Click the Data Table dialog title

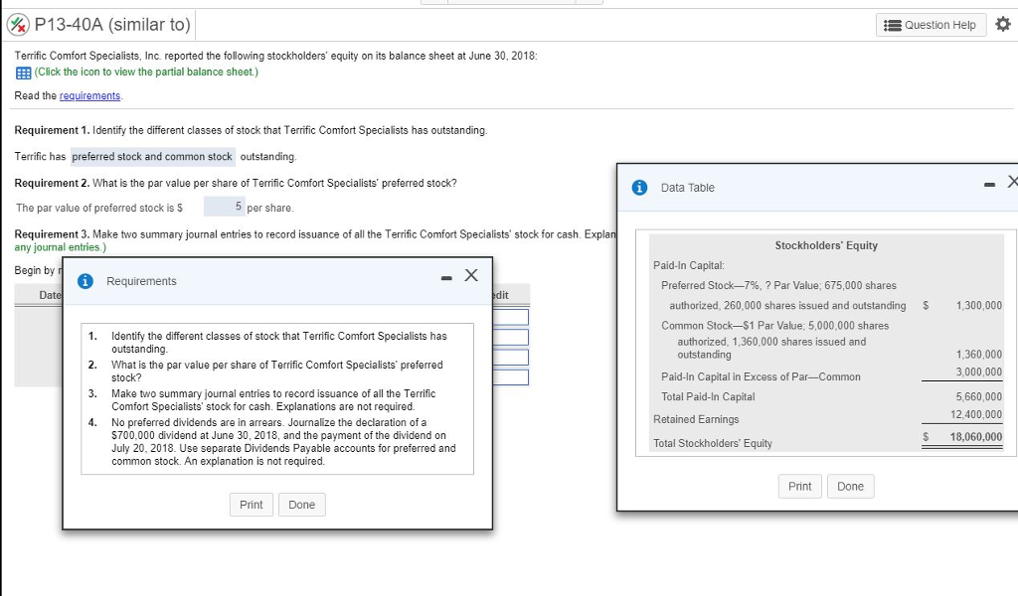point(688,188)
